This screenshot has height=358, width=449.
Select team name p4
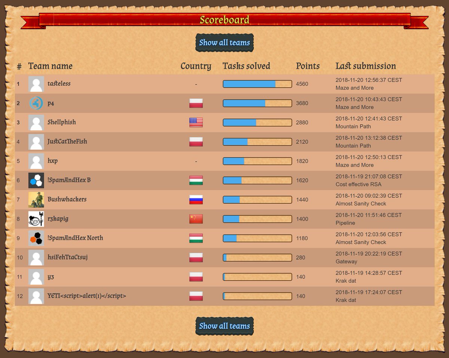[x=51, y=103]
